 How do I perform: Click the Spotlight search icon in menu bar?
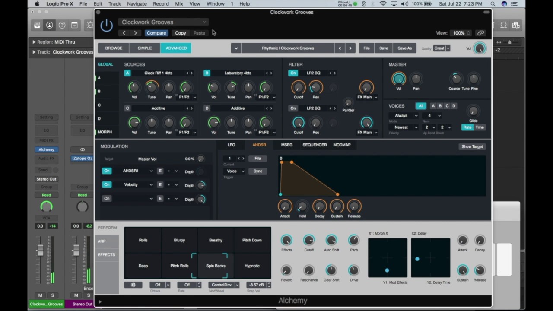493,4
